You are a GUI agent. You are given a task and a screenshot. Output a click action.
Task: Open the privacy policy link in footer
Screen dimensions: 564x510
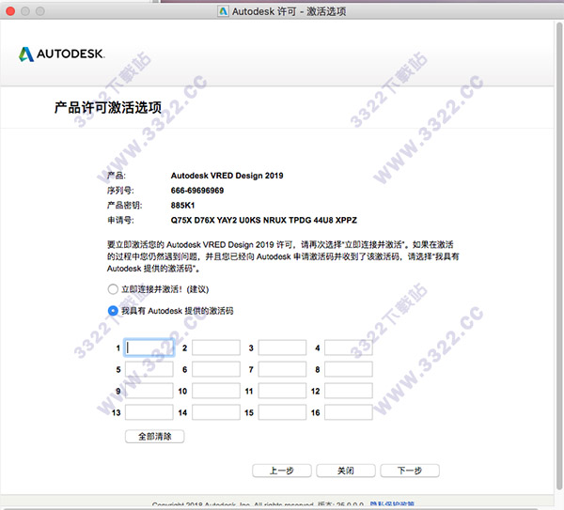coord(392,503)
